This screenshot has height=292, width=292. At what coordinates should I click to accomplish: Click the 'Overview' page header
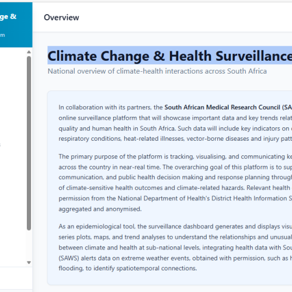tap(61, 18)
